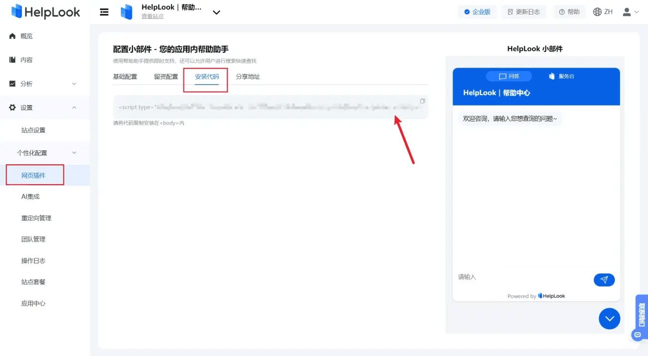Collapse widget with round chevron button
The width and height of the screenshot is (648, 356).
click(609, 319)
